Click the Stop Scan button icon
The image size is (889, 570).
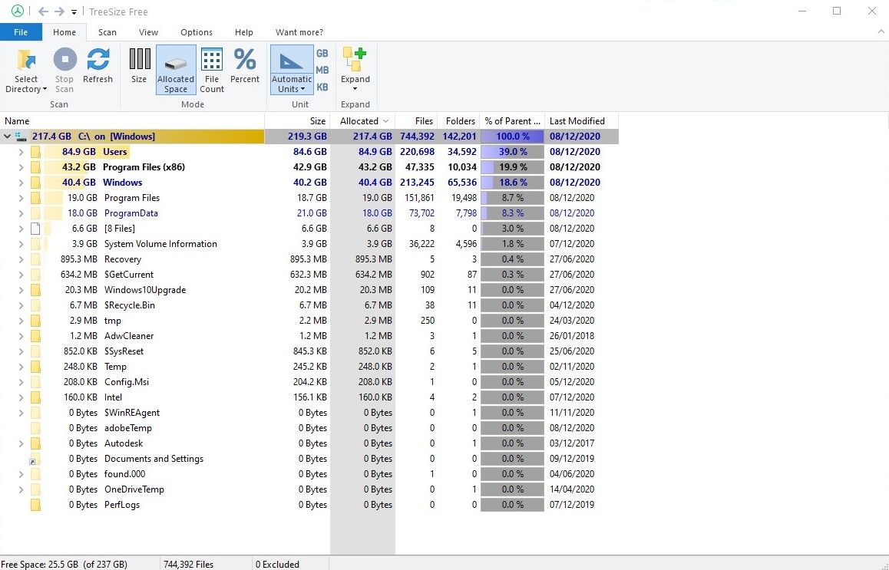[64, 59]
